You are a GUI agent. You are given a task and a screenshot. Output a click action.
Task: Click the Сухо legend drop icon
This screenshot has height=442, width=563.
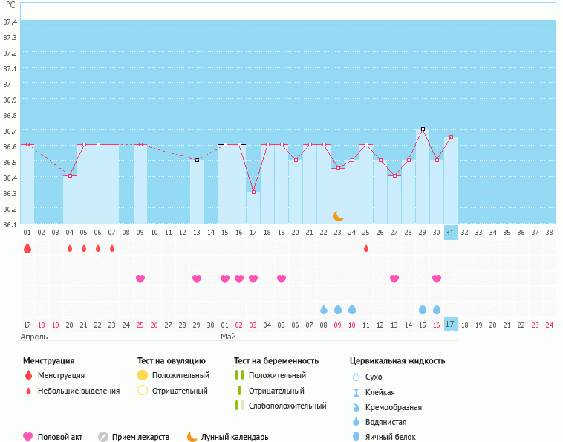tap(356, 377)
